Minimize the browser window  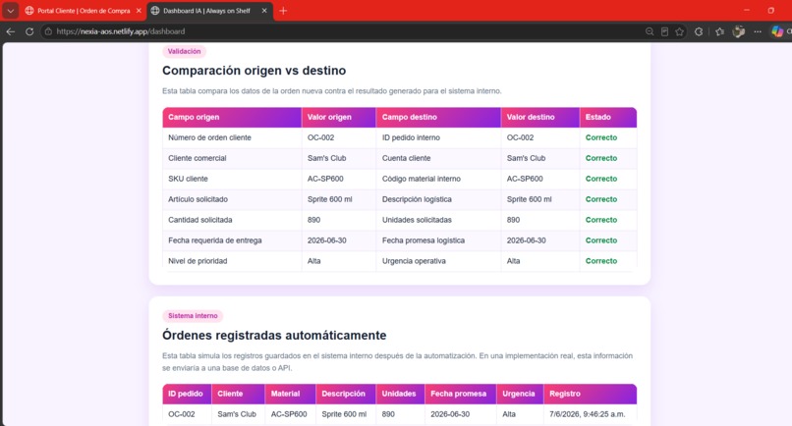coord(747,10)
